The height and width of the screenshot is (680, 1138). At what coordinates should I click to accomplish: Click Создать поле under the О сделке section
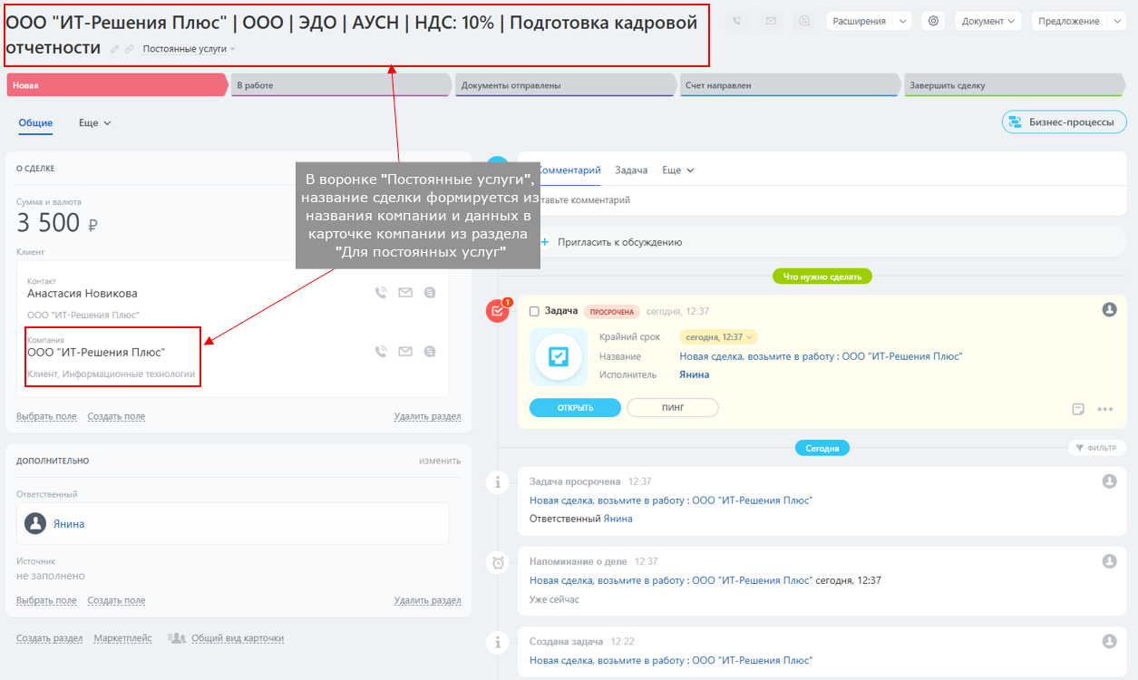pyautogui.click(x=116, y=416)
